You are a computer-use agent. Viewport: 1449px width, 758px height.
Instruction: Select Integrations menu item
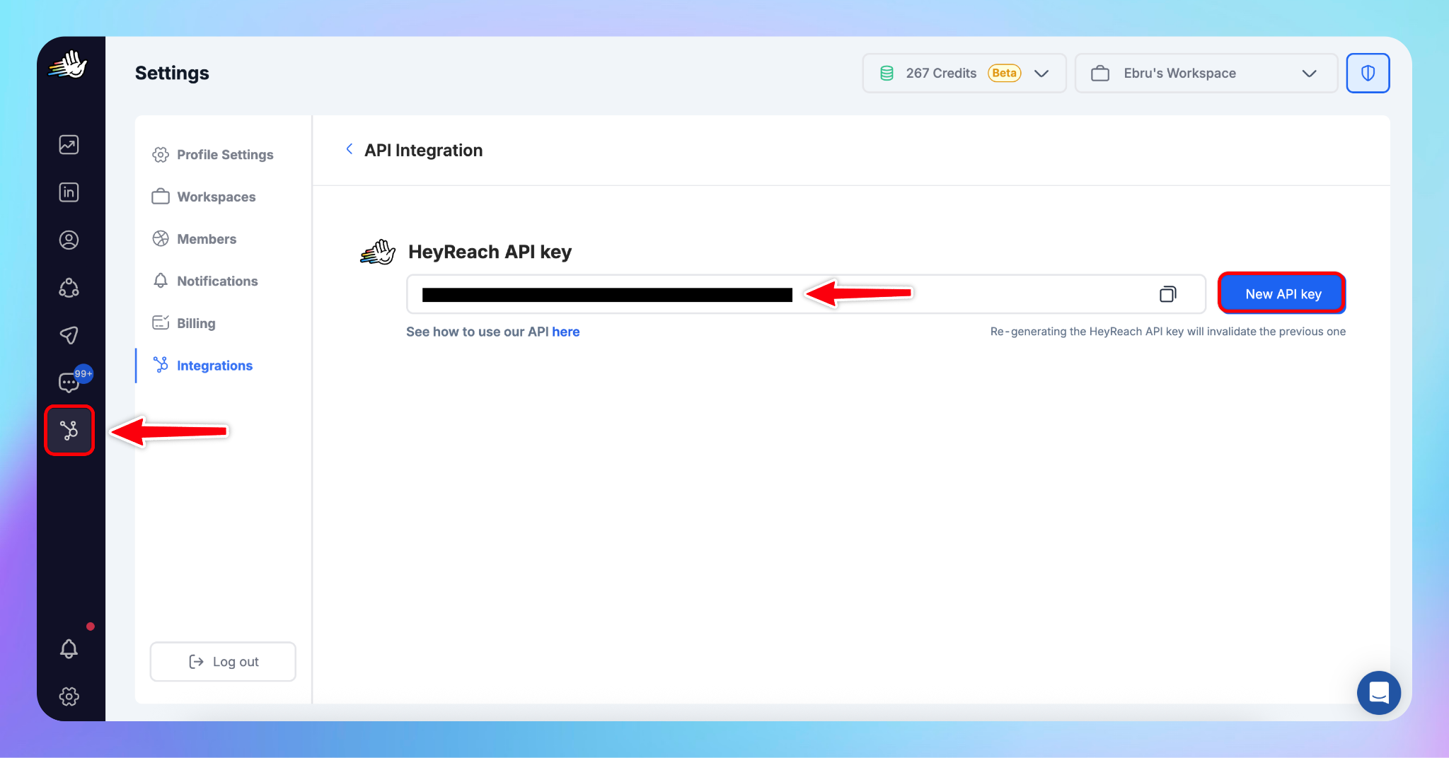point(203,366)
